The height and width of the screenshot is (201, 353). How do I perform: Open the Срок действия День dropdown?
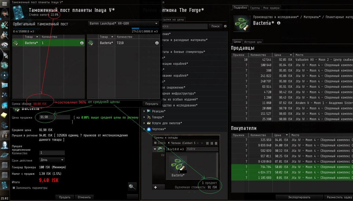(52, 160)
